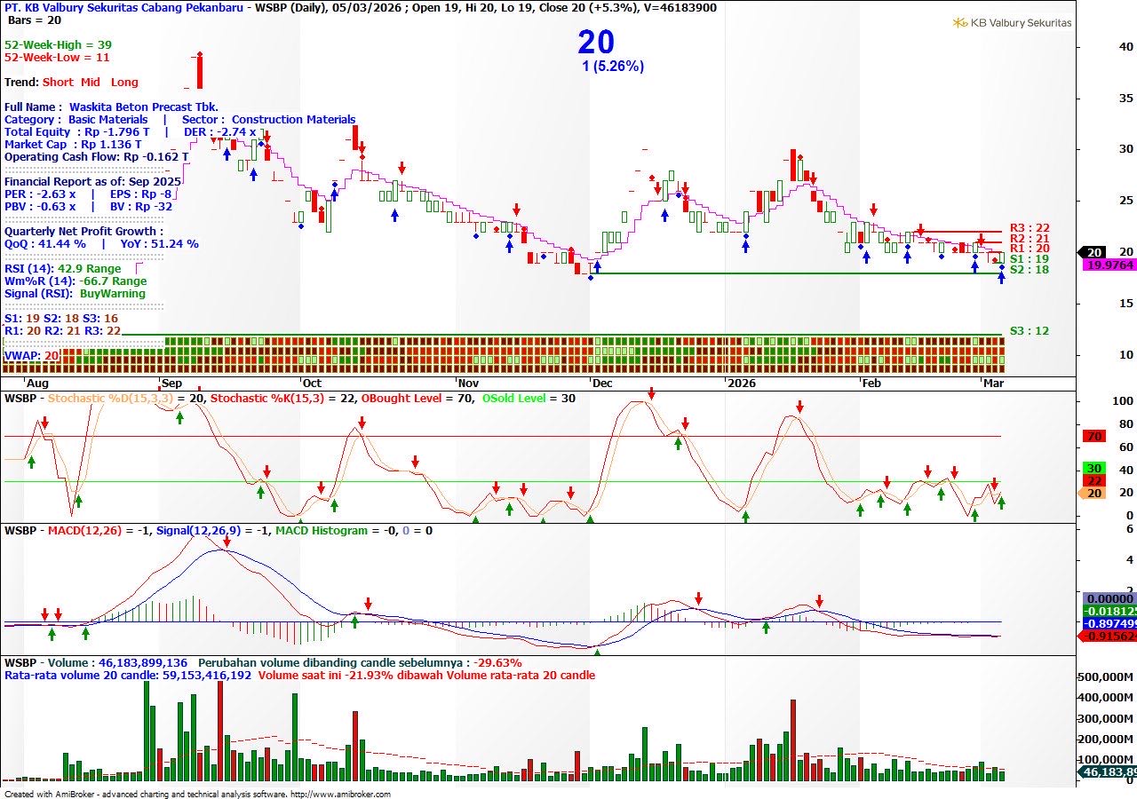Screen dimensions: 1137x799
Task: Click the "Market Cap : Rp 1.136 T" line
Action: [x=73, y=144]
